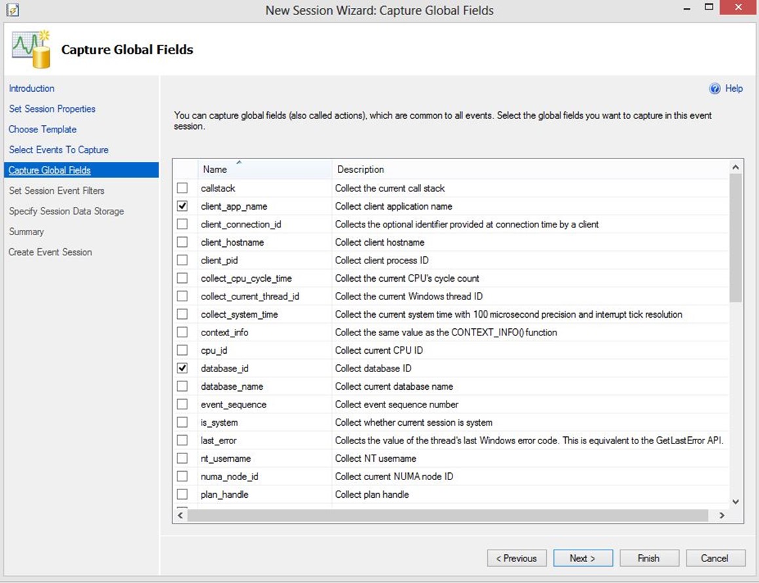Image resolution: width=759 pixels, height=583 pixels.
Task: Select the 'Collect the current call stack' text
Action: (x=390, y=188)
